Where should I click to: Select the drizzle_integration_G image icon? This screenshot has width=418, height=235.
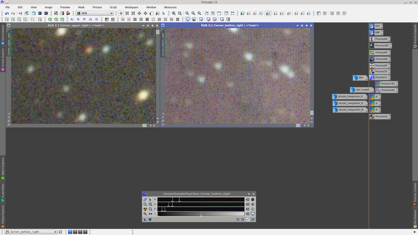coord(350,103)
